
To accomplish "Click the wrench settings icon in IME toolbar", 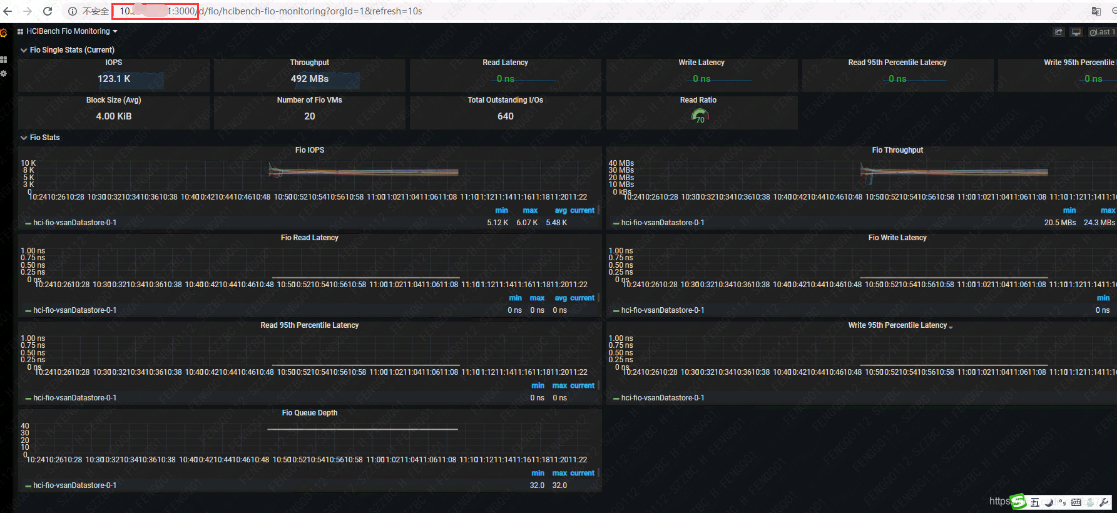I will tap(1104, 502).
